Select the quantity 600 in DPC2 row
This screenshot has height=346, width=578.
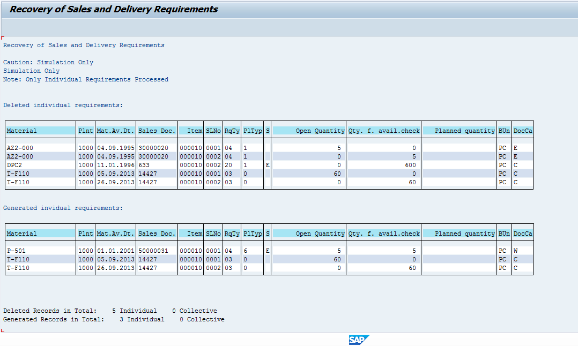coord(411,165)
